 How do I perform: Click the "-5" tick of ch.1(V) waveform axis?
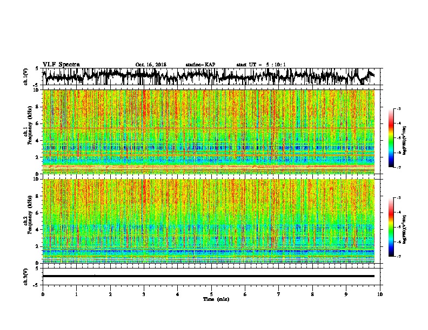(x=36, y=85)
